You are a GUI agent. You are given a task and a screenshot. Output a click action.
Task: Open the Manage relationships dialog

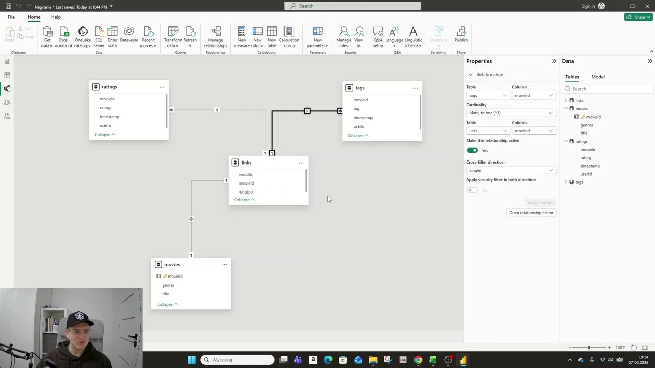pos(215,37)
